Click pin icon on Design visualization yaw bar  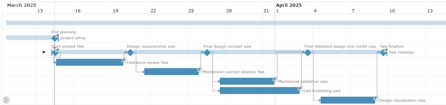click(x=375, y=98)
